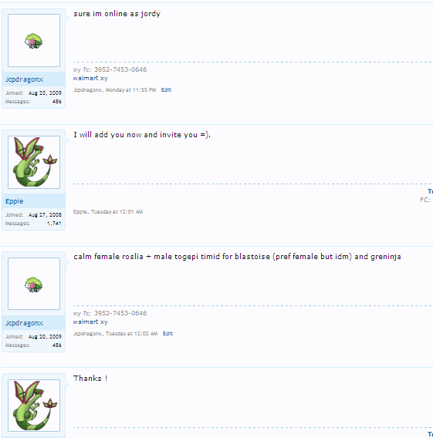The image size is (433, 438).
Task: Select Eppie's 1,741 messages count
Action: [x=54, y=223]
